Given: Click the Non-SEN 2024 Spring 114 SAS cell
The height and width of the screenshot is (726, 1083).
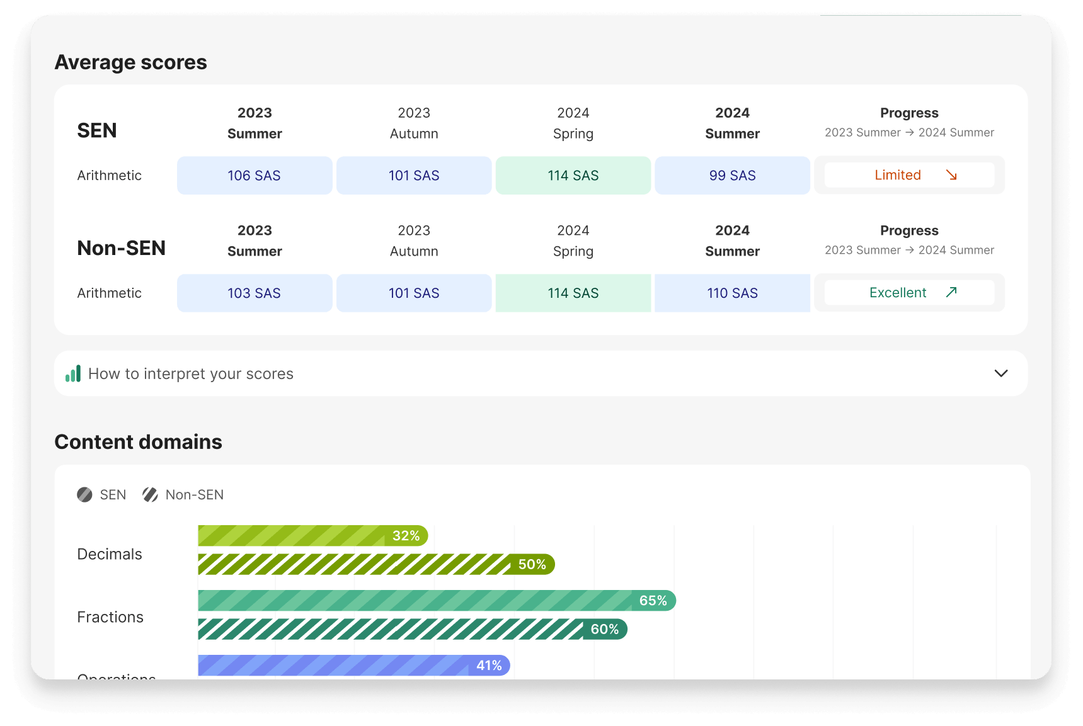Looking at the screenshot, I should tap(573, 293).
